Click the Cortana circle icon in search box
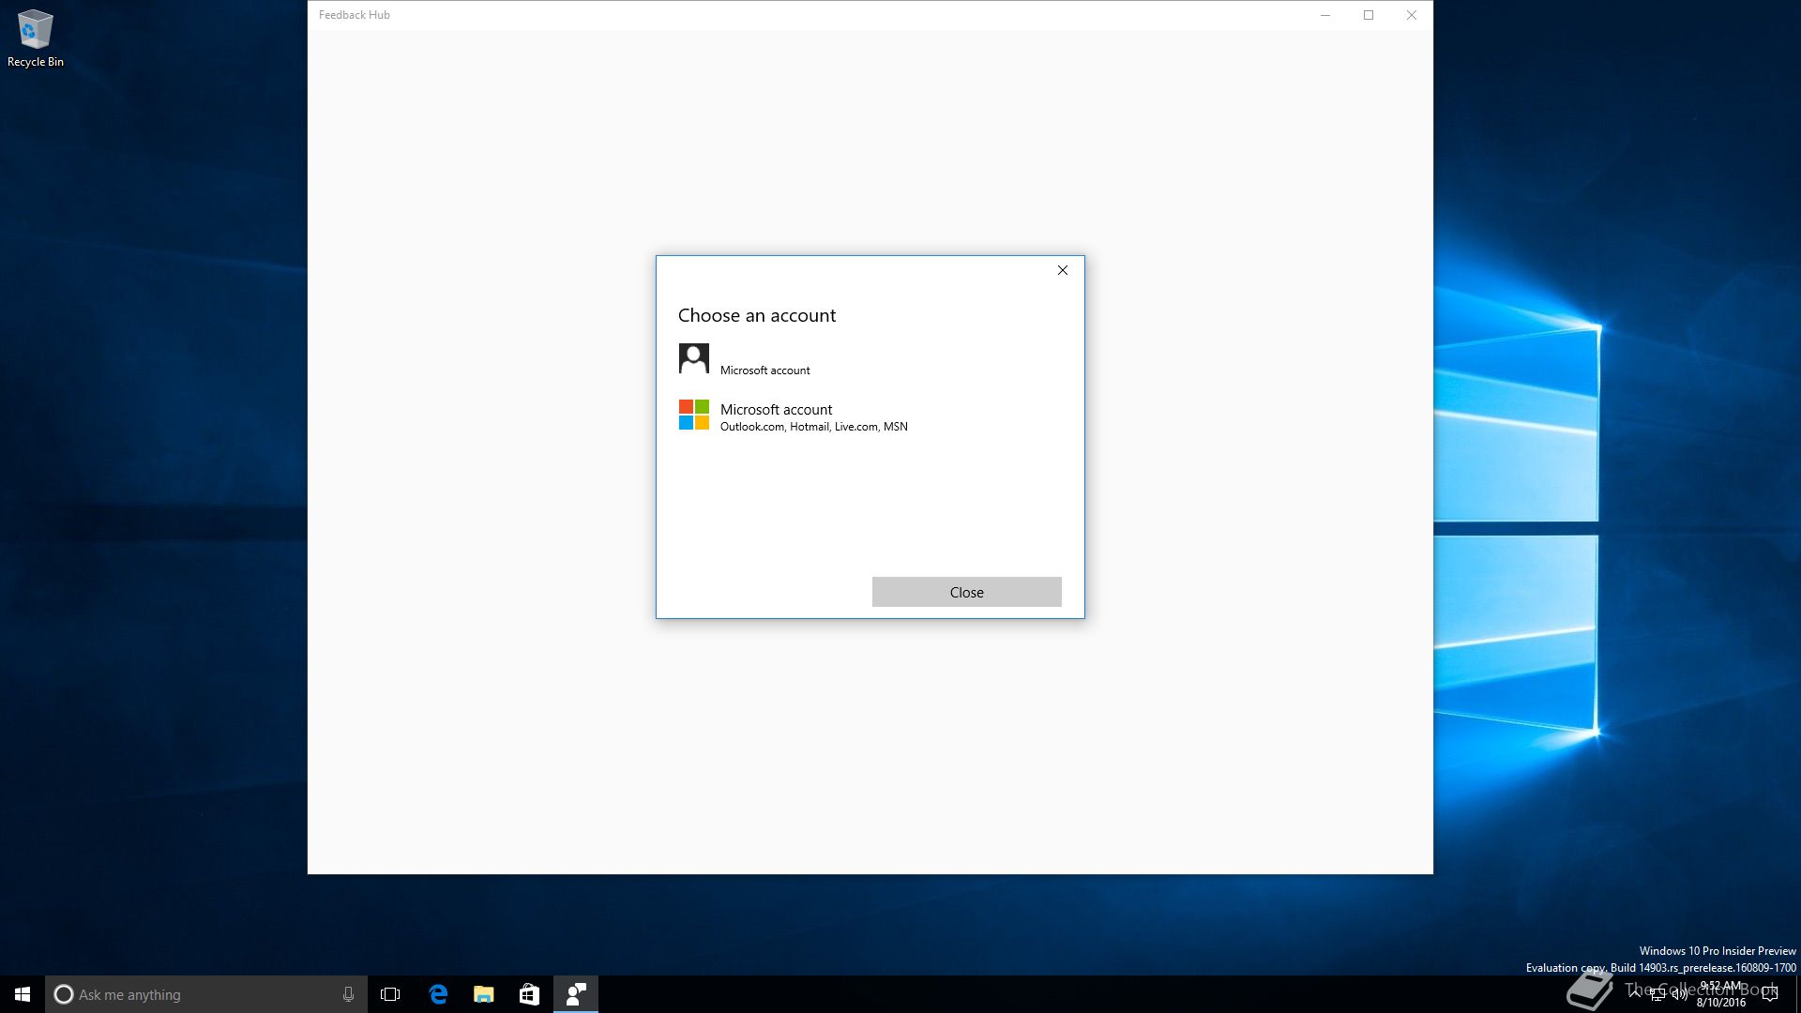 coord(63,994)
